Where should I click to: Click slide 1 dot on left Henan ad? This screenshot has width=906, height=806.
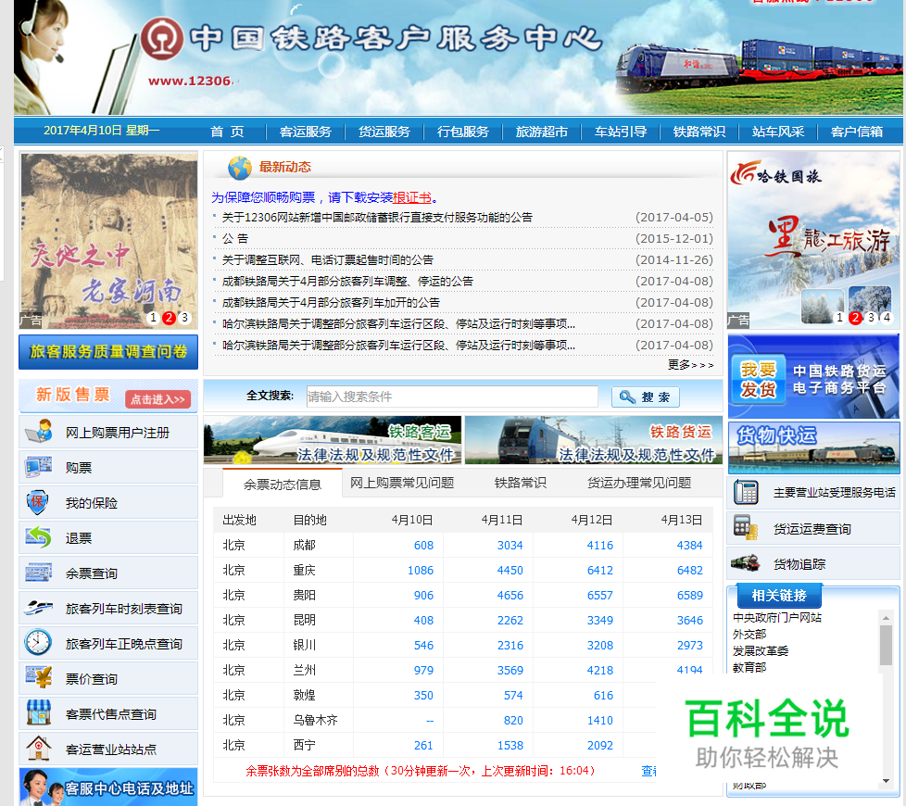[x=153, y=317]
